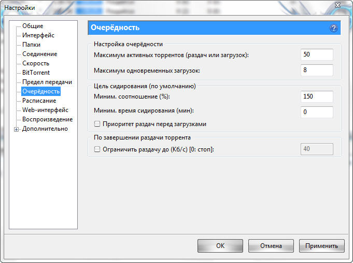The width and height of the screenshot is (353, 263).
Task: Select the Скорость category
Action: point(36,63)
